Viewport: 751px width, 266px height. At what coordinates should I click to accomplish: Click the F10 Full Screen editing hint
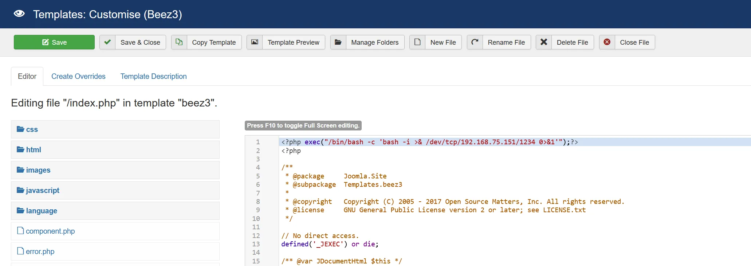303,125
